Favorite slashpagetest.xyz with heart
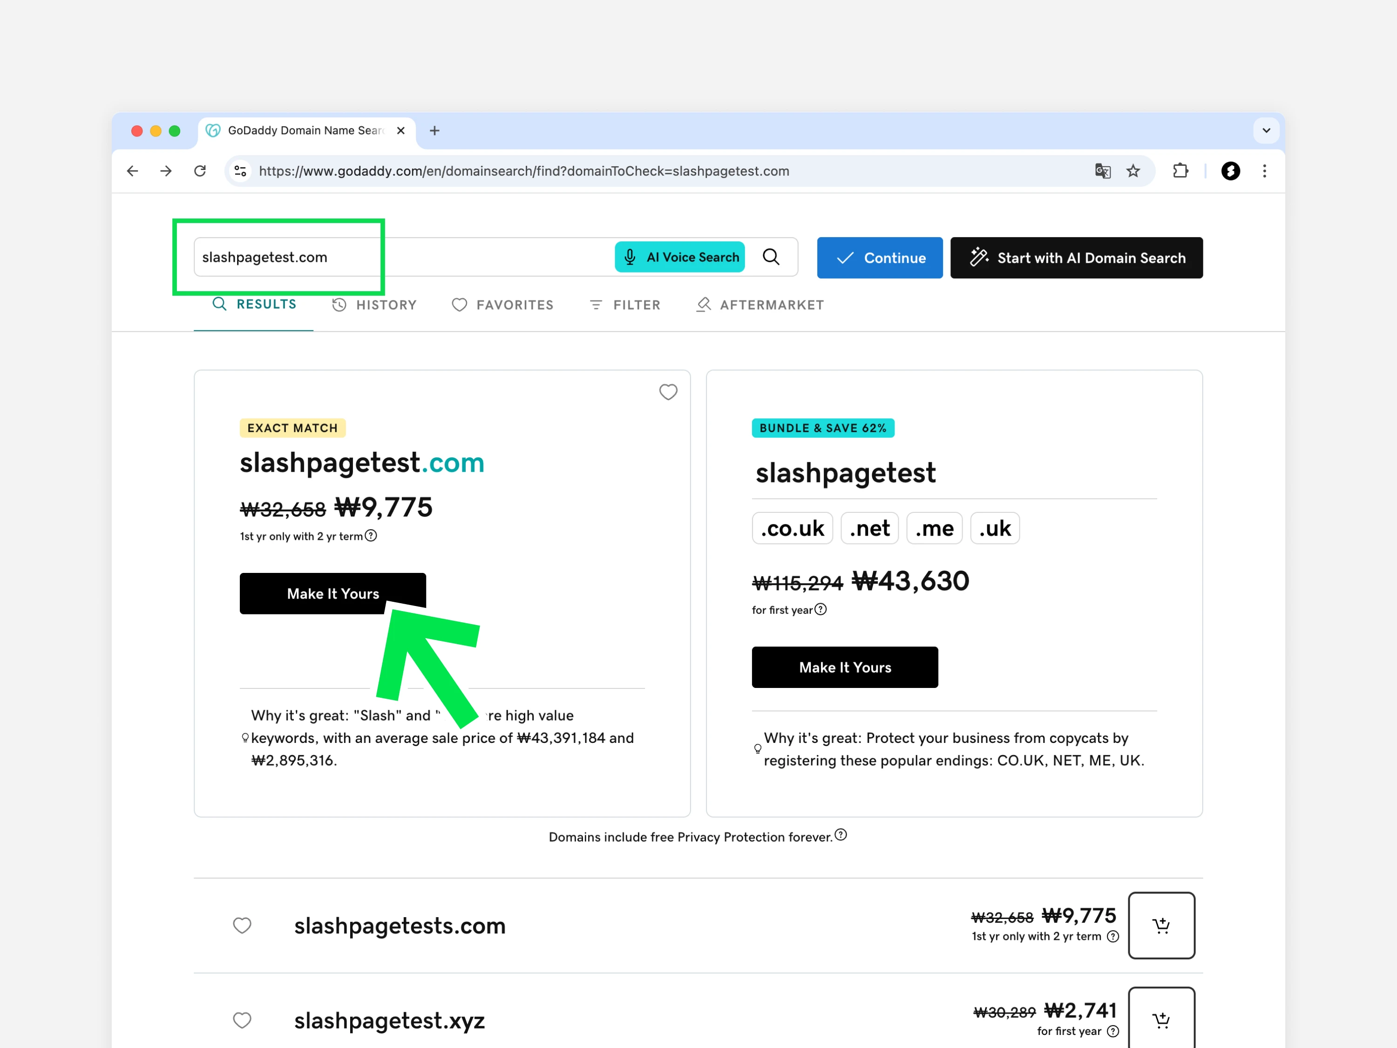This screenshot has height=1048, width=1397. [x=243, y=1020]
